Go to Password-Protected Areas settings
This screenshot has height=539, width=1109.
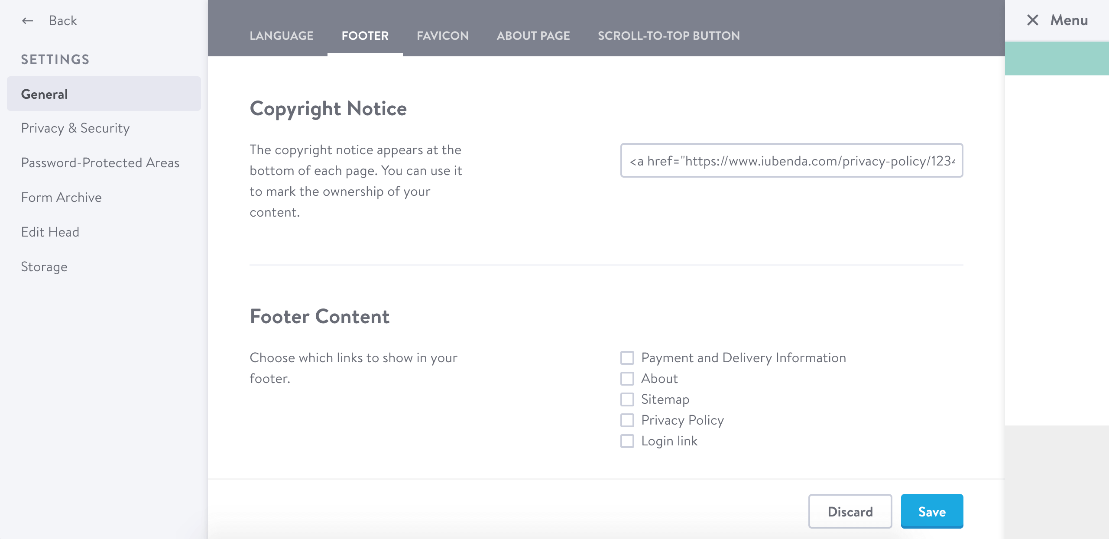(100, 163)
